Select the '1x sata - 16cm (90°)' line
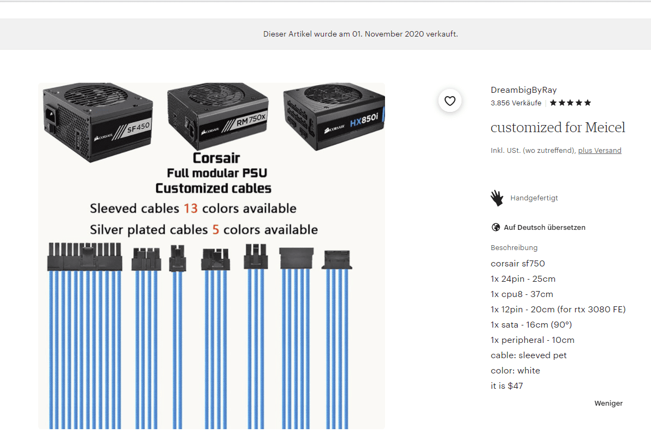The height and width of the screenshot is (439, 651). coord(531,325)
